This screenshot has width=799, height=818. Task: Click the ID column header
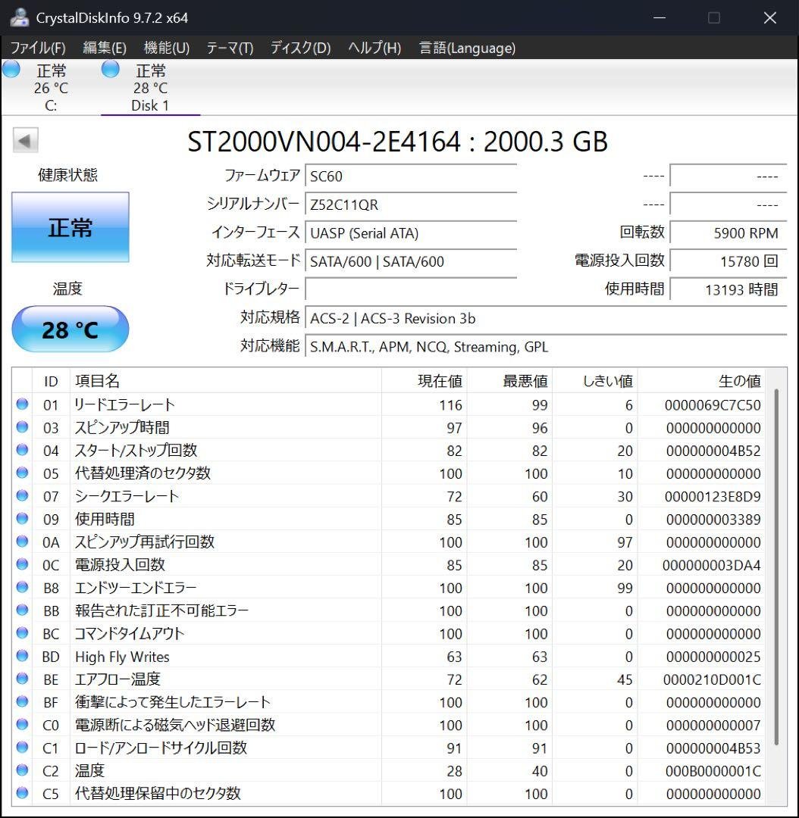click(52, 381)
